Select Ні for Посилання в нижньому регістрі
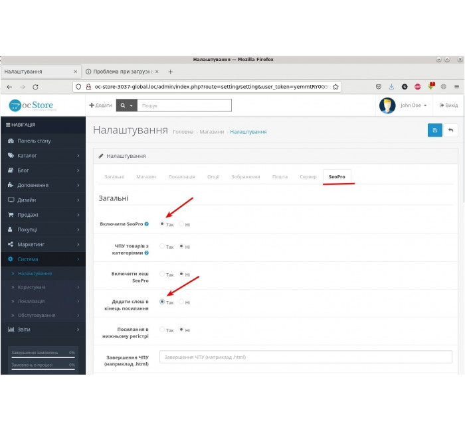Screen dimensions: 465x431 (x=181, y=330)
